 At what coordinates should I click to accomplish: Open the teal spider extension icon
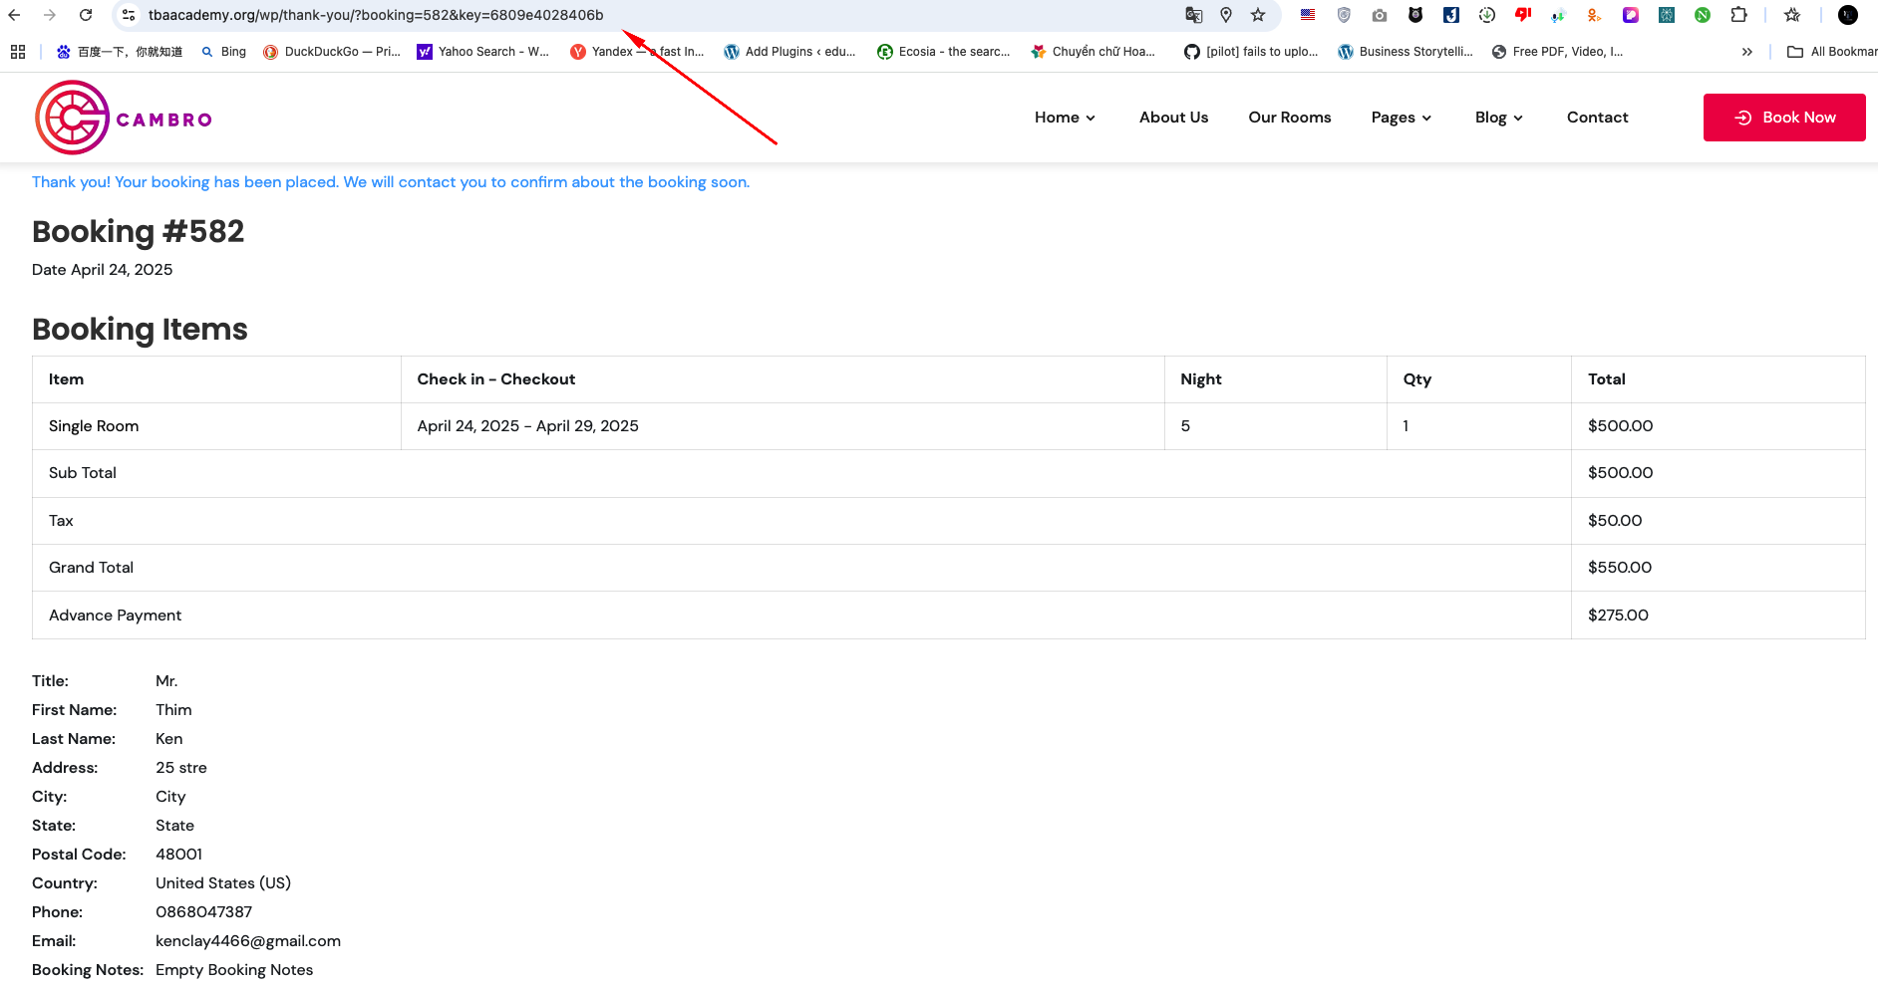point(1667,15)
